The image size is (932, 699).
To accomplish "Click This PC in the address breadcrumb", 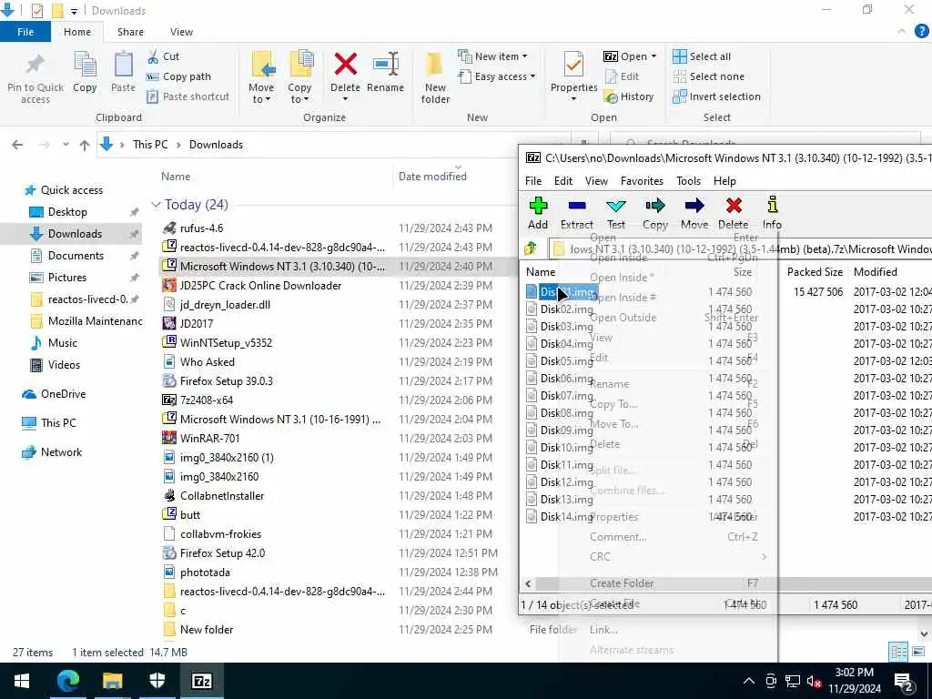I will point(150,145).
